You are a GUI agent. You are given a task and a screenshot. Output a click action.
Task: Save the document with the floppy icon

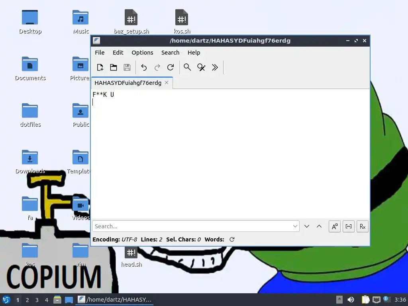(x=127, y=67)
